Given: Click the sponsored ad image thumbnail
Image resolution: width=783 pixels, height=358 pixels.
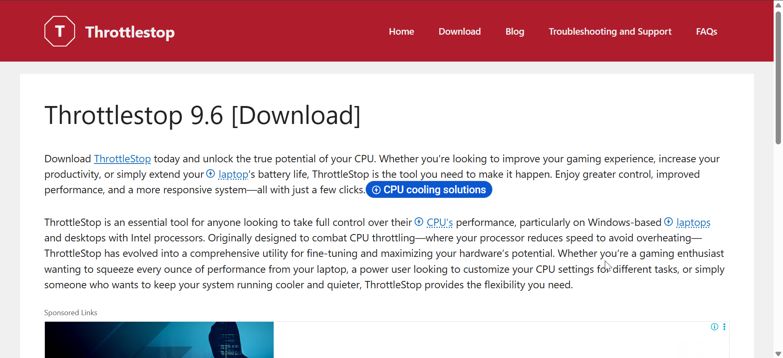Looking at the screenshot, I should [x=159, y=339].
